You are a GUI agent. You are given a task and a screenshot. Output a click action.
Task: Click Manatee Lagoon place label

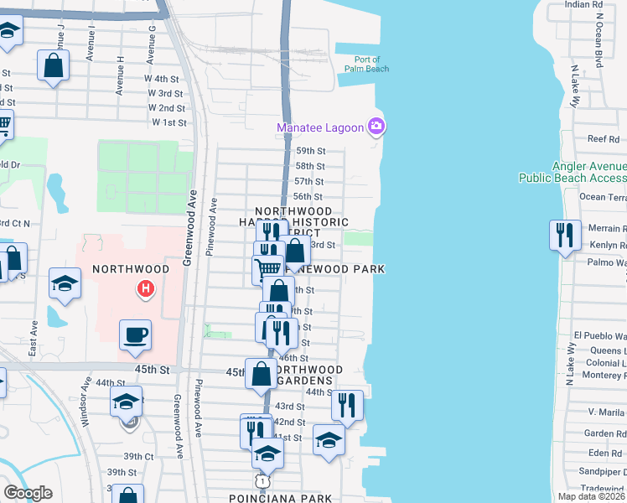pos(320,127)
